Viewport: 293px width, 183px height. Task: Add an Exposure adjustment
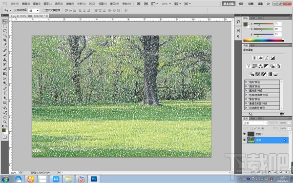click(272, 58)
